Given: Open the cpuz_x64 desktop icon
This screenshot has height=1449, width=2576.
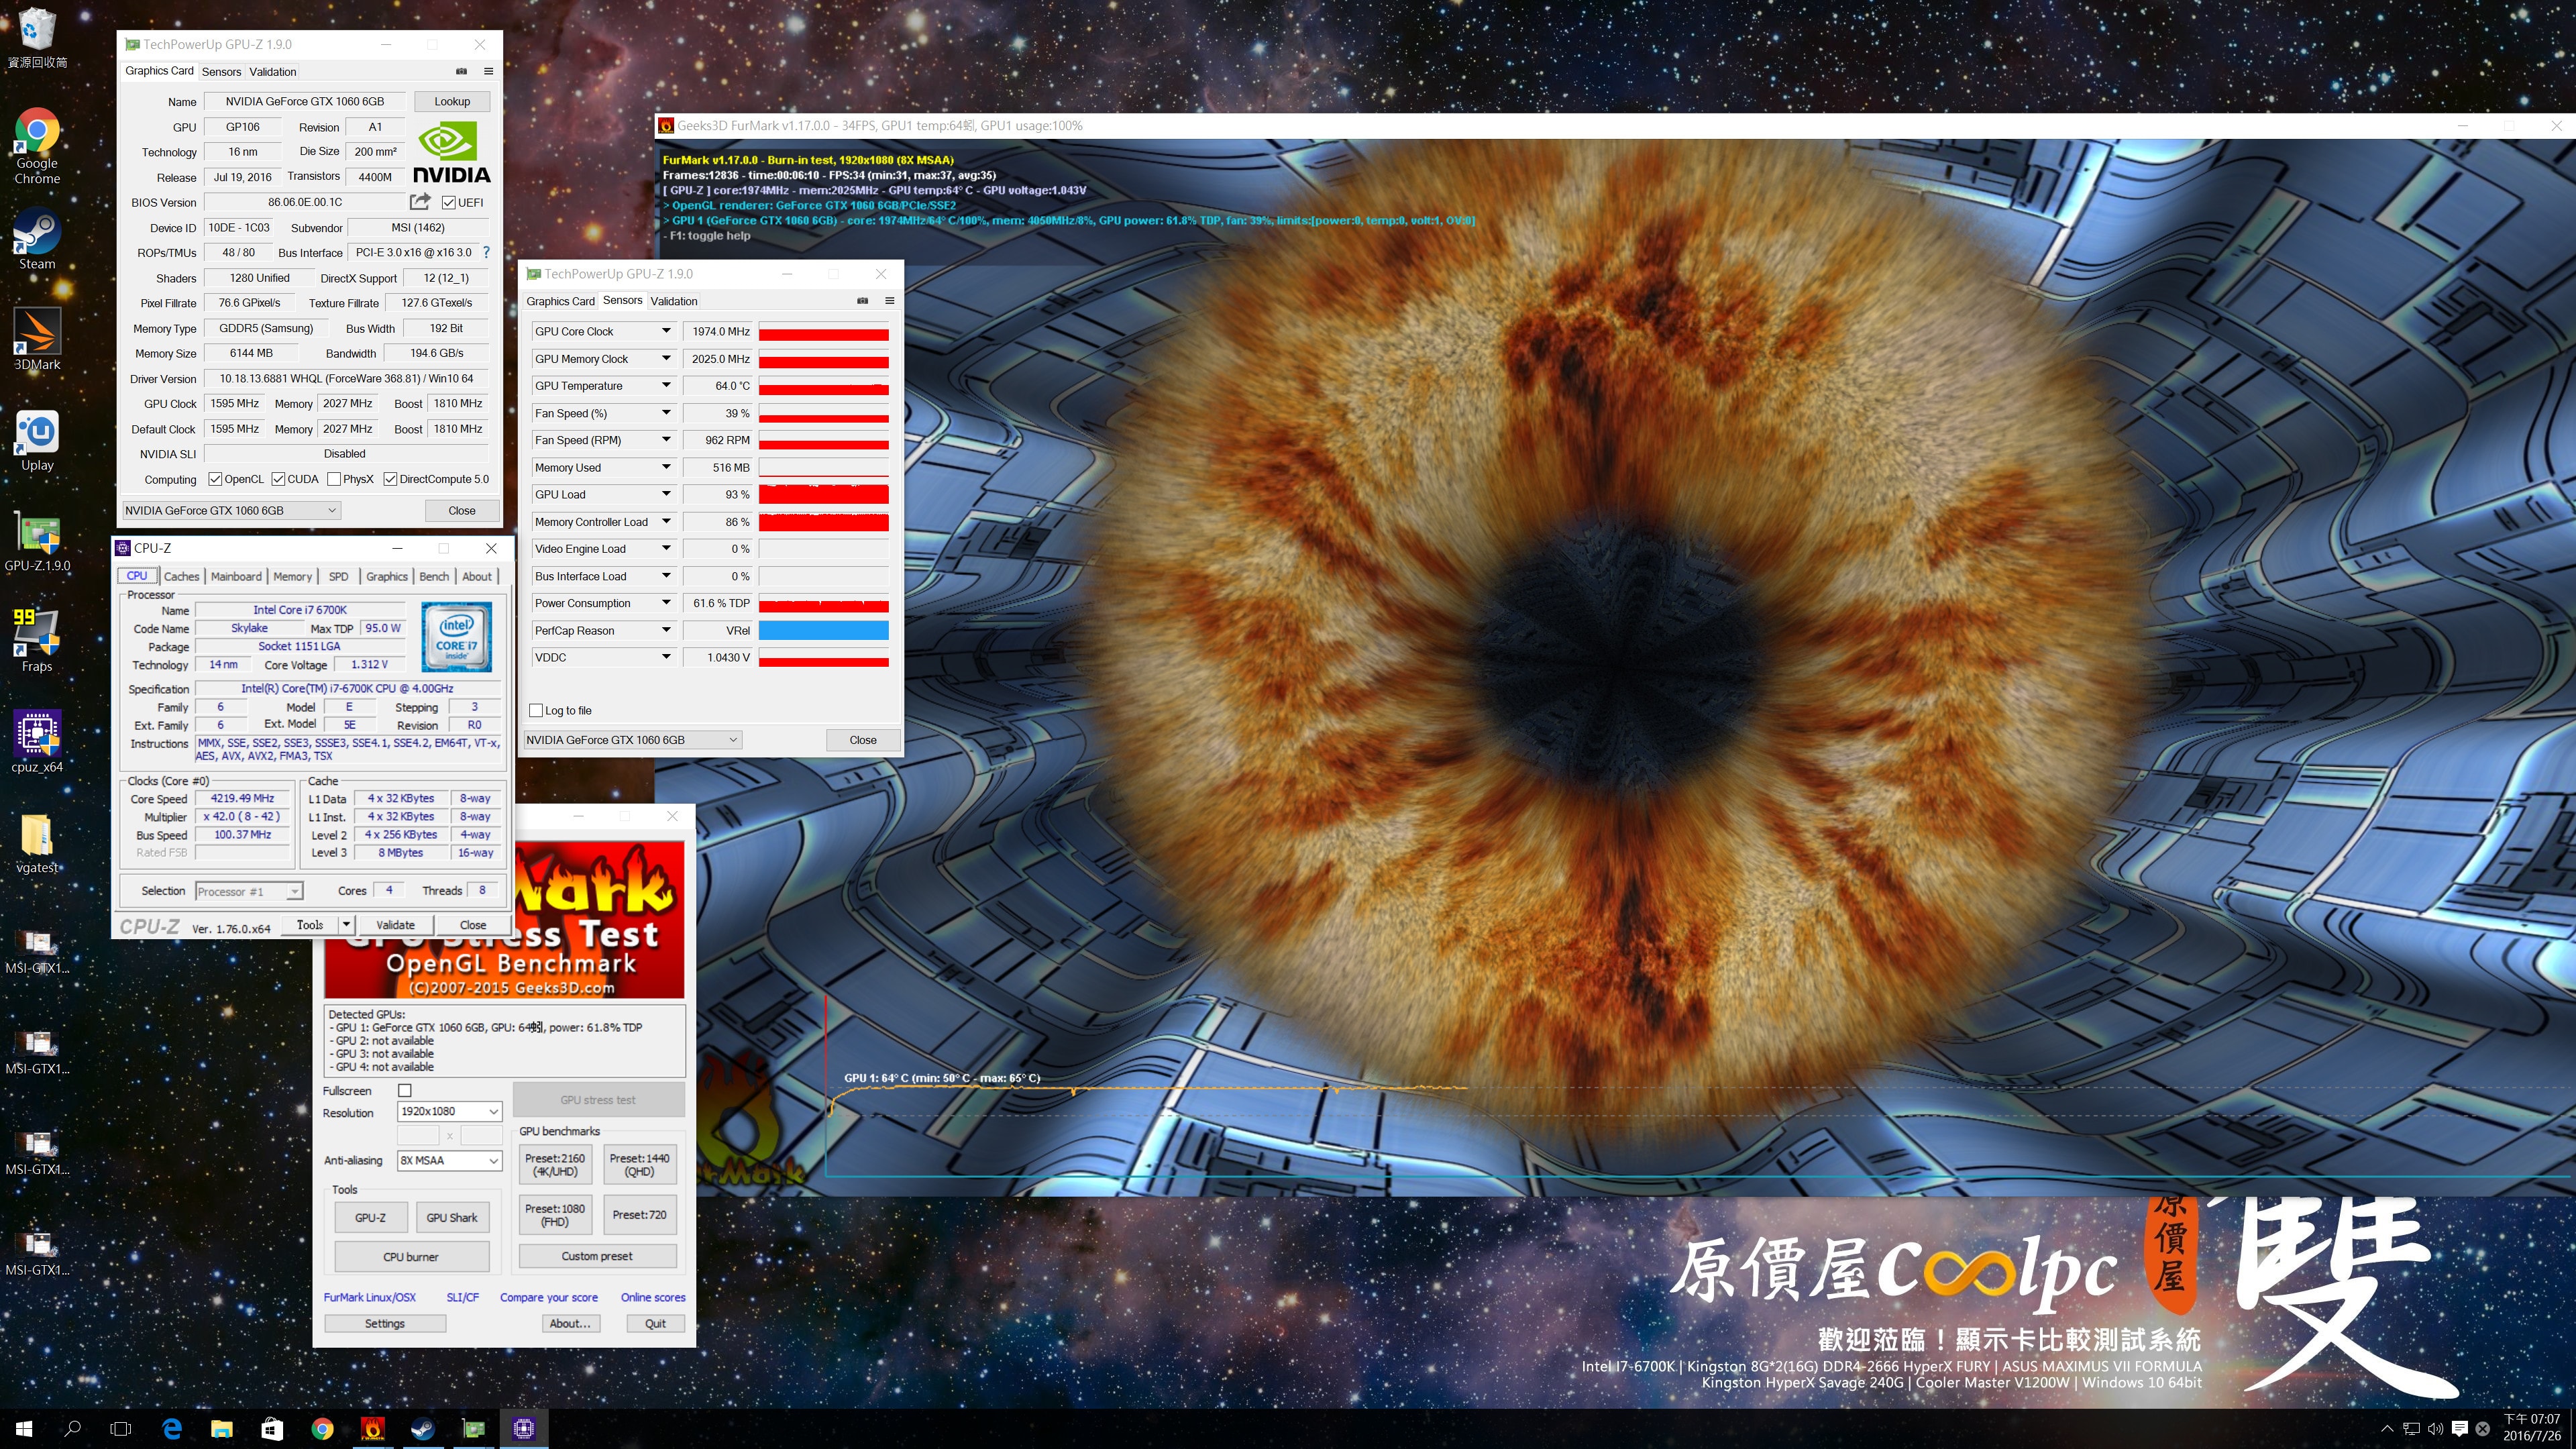Looking at the screenshot, I should (x=37, y=742).
